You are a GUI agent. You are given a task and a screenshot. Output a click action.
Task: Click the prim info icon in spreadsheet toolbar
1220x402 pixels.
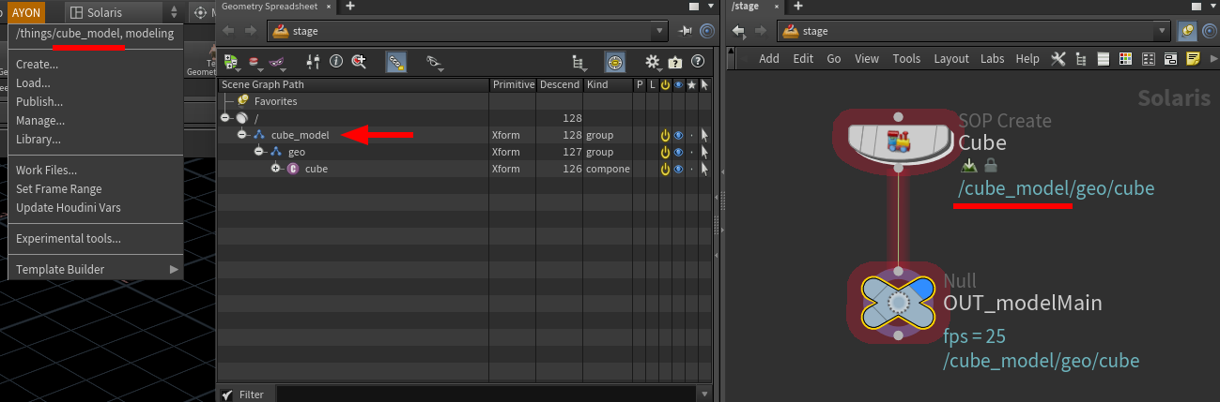336,63
